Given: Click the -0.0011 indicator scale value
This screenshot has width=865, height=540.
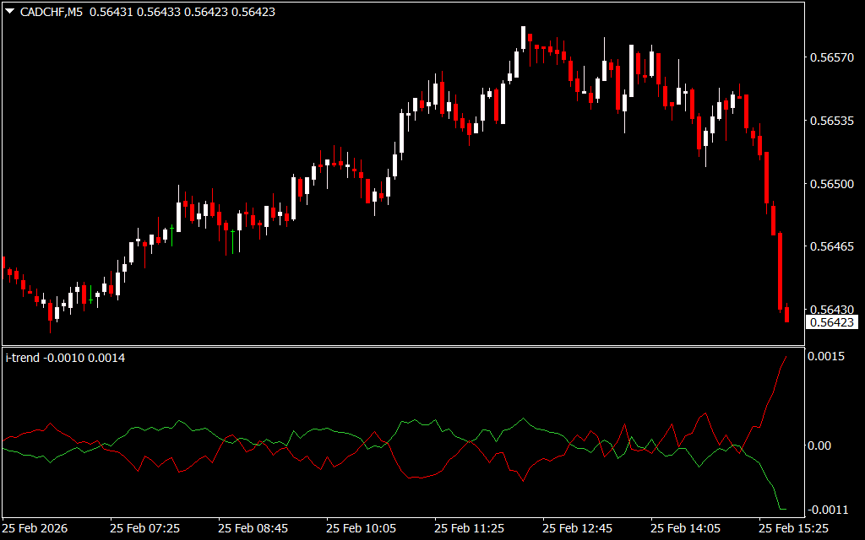Looking at the screenshot, I should [x=828, y=510].
